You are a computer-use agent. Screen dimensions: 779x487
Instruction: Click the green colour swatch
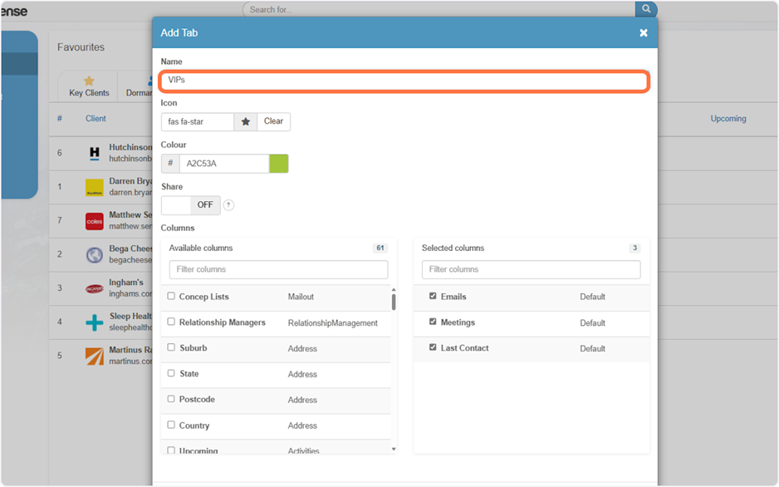coord(279,164)
